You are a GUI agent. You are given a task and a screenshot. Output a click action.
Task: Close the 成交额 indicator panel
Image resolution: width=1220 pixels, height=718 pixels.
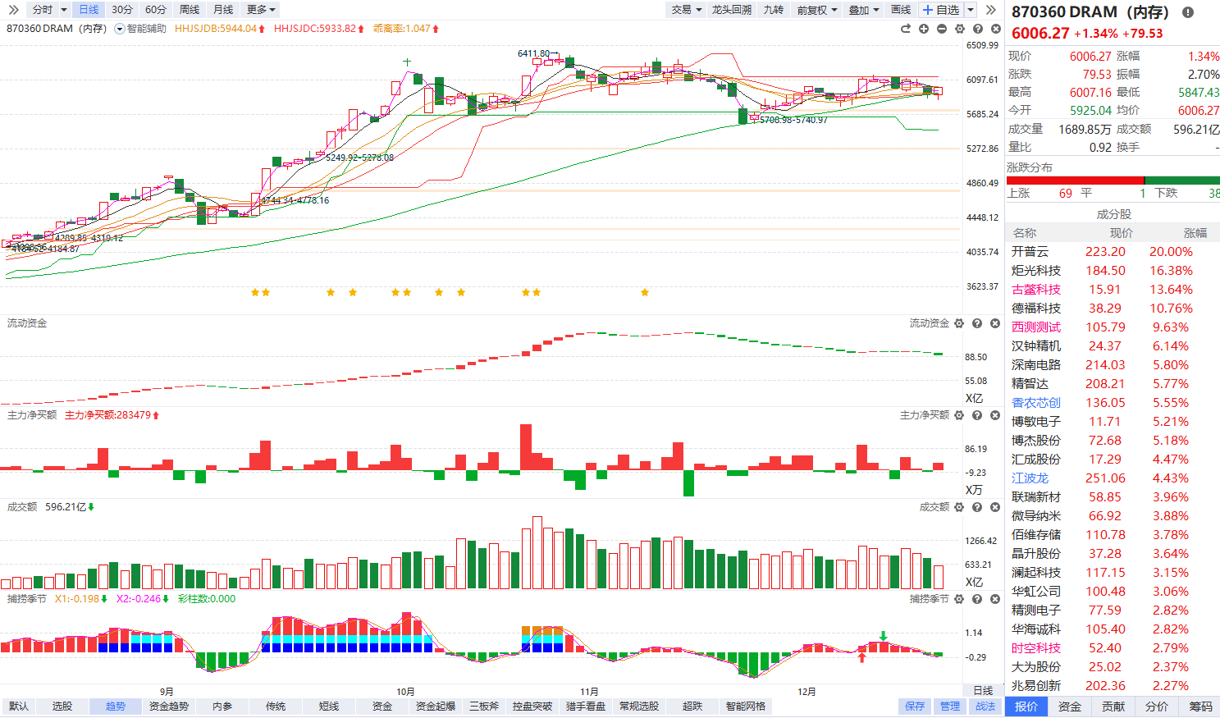coord(995,507)
